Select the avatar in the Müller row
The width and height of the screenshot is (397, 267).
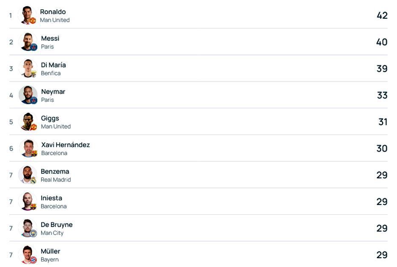point(28,255)
